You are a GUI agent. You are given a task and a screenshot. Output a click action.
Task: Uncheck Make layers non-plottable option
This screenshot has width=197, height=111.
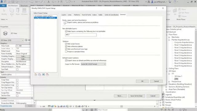(66, 31)
